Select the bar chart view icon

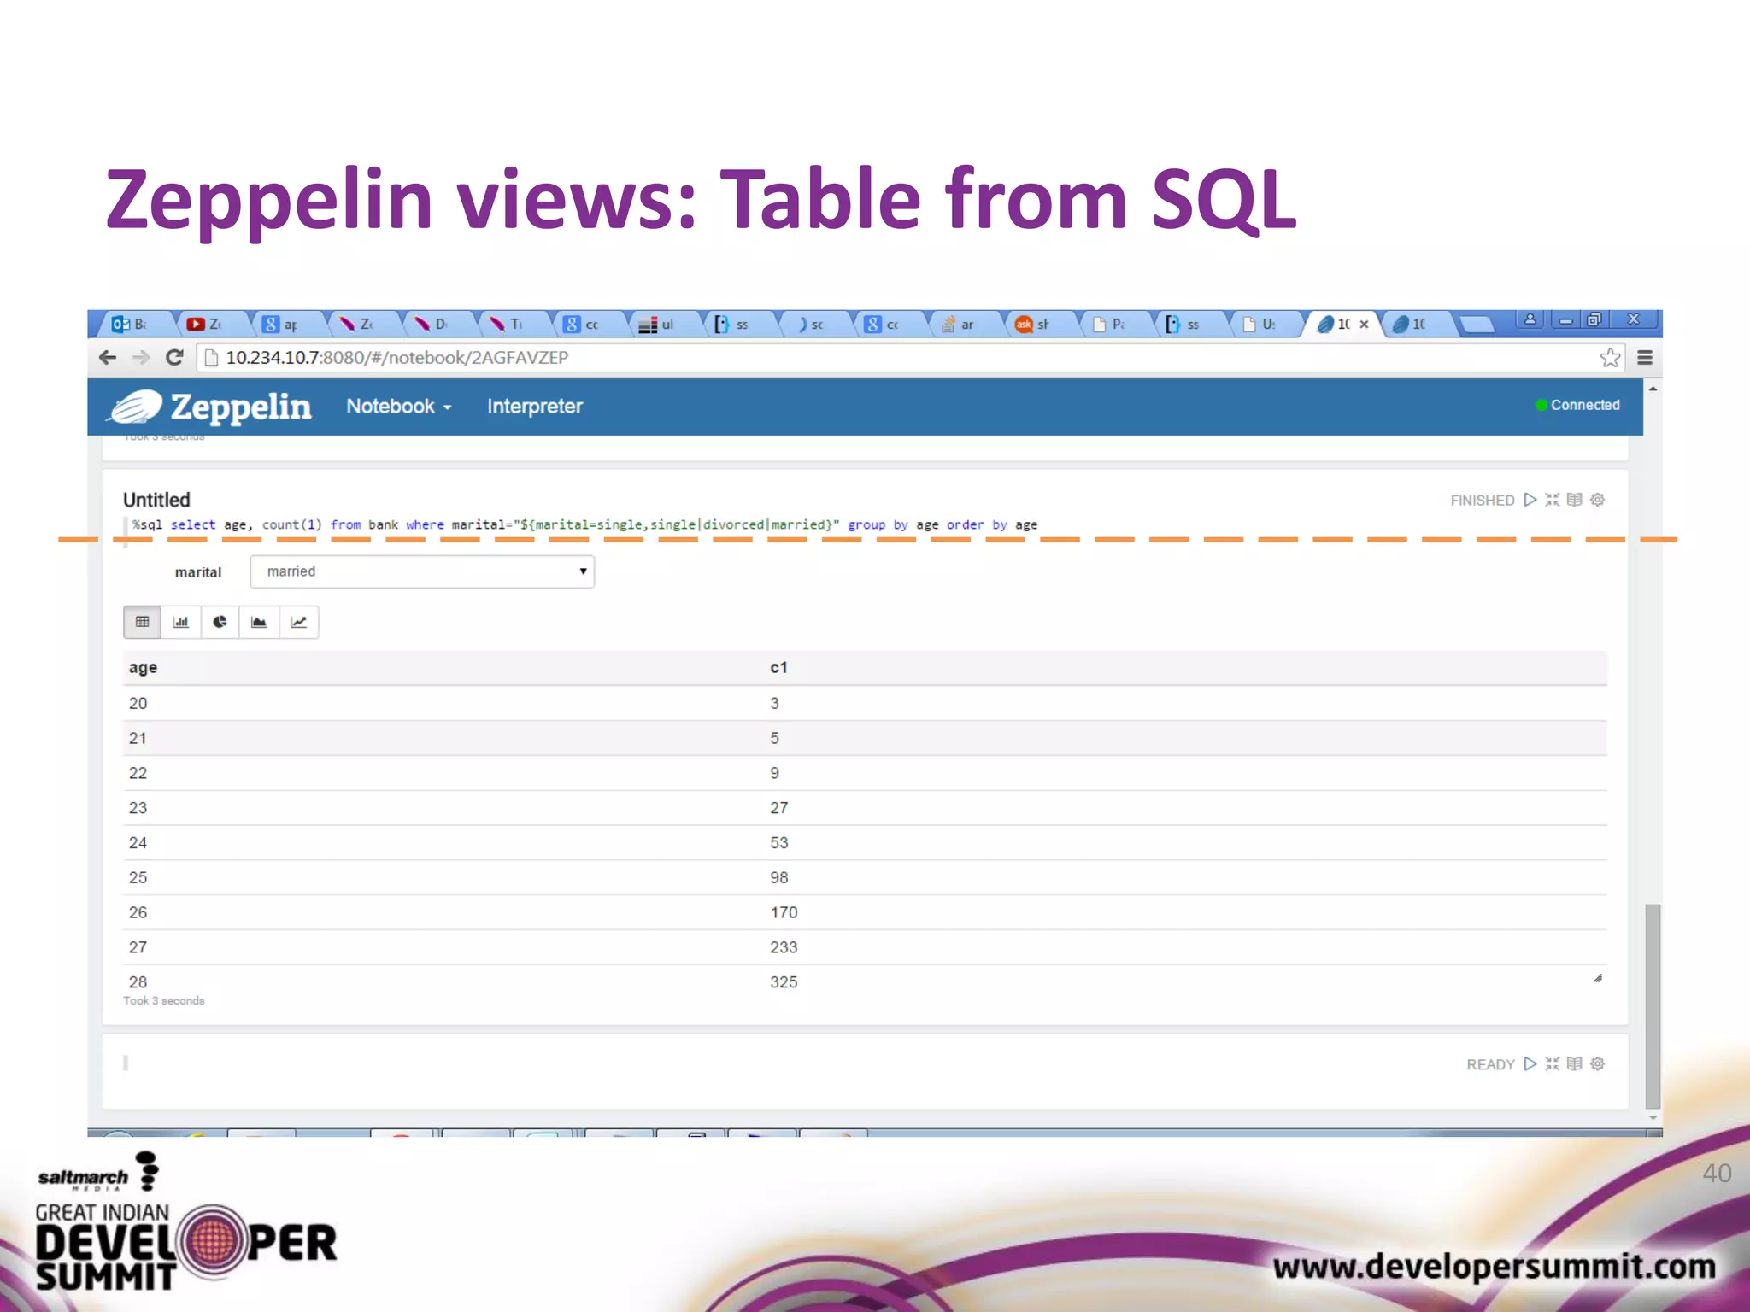tap(180, 622)
